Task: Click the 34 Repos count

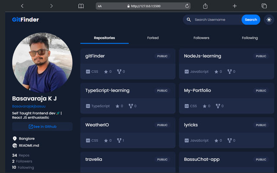Action: point(21,155)
